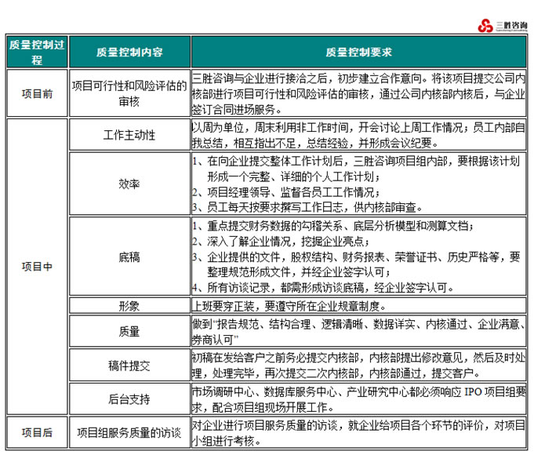Click line 企业提供的文件，股权结构
Screen dimensions: 534x455
[356, 264]
